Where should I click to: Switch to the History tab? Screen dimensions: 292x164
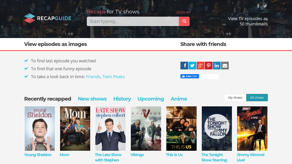coord(122,99)
